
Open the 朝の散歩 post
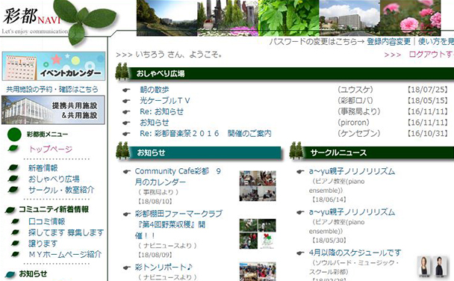(155, 90)
